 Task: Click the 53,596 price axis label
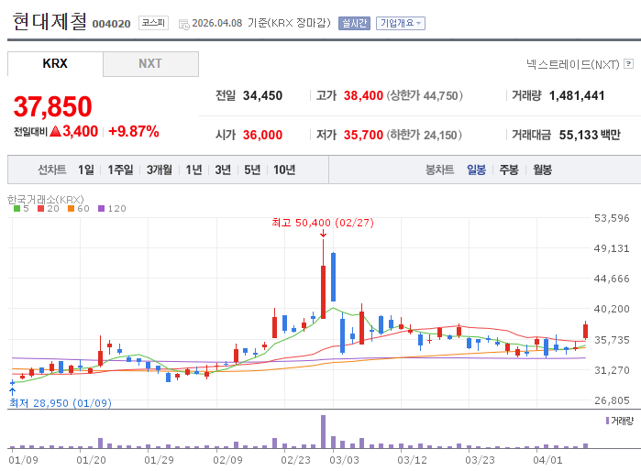coord(612,218)
